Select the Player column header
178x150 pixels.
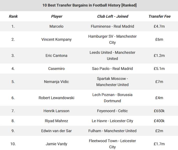click(56, 16)
